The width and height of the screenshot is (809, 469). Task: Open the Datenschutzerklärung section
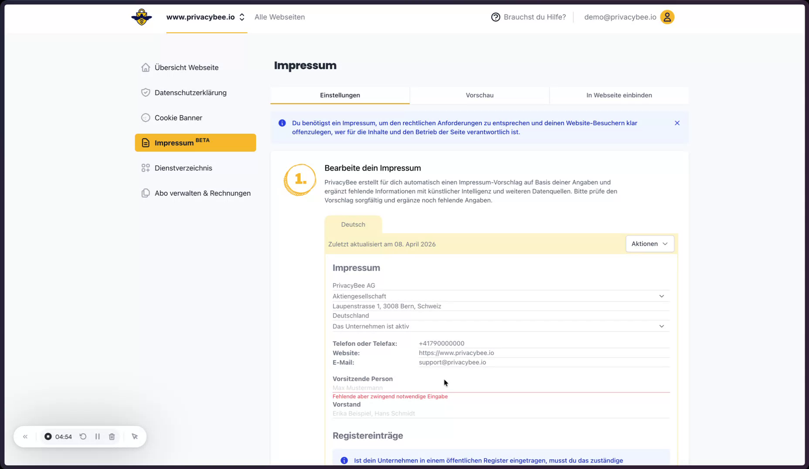pos(195,93)
